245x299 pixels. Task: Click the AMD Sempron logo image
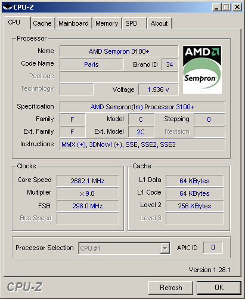tap(202, 70)
